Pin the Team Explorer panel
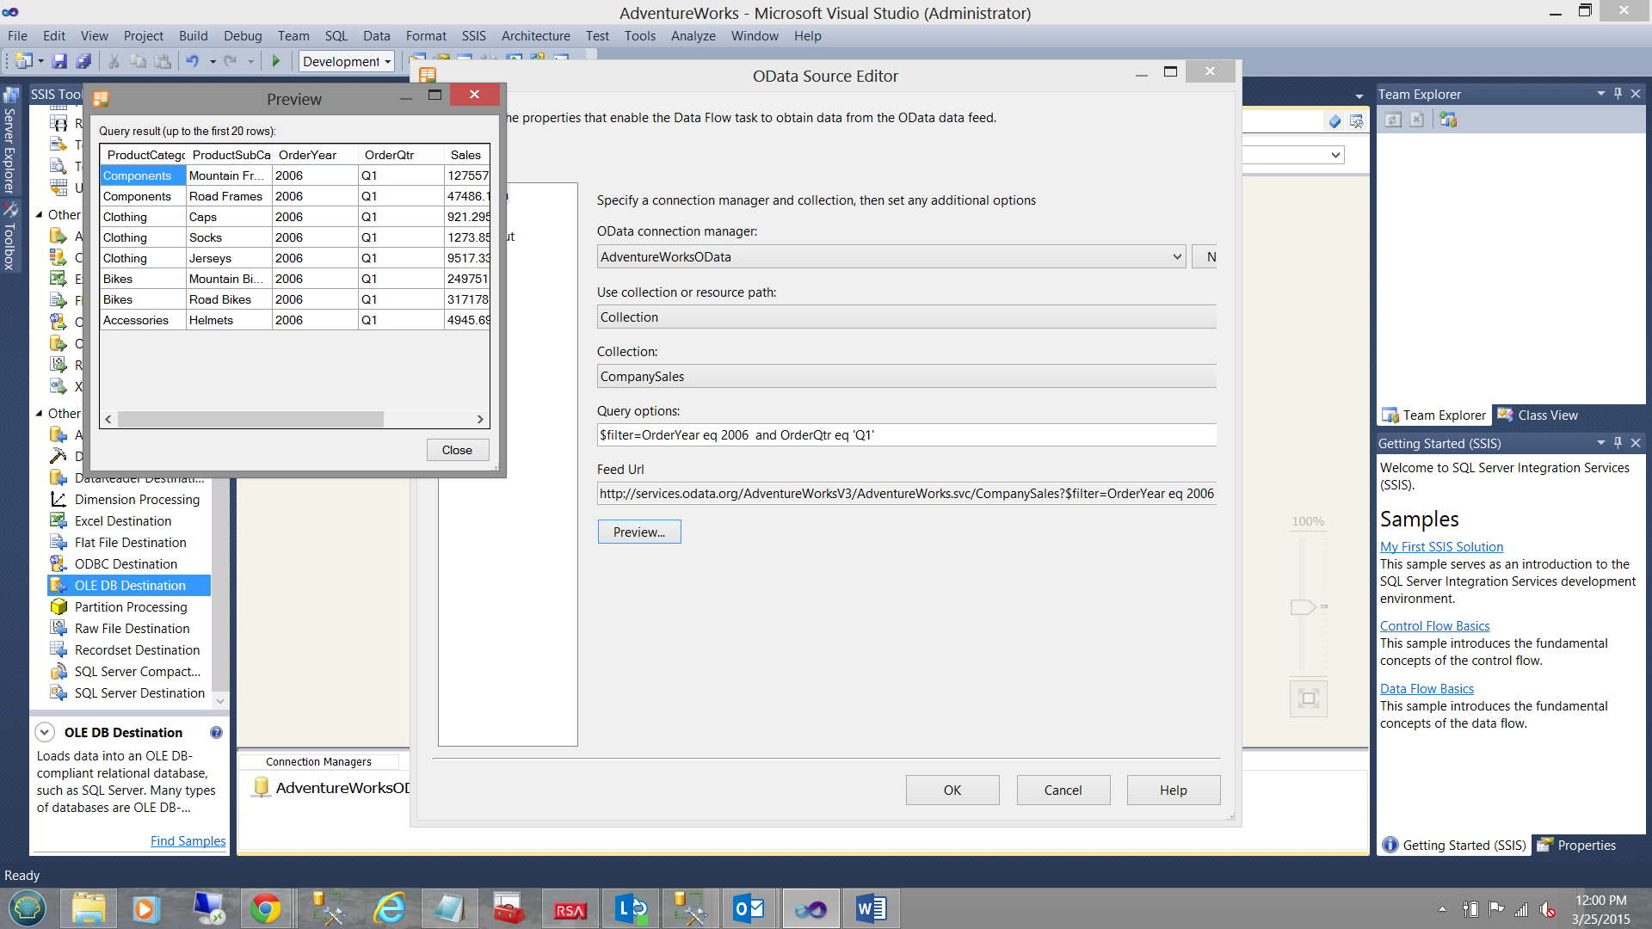 coord(1618,94)
